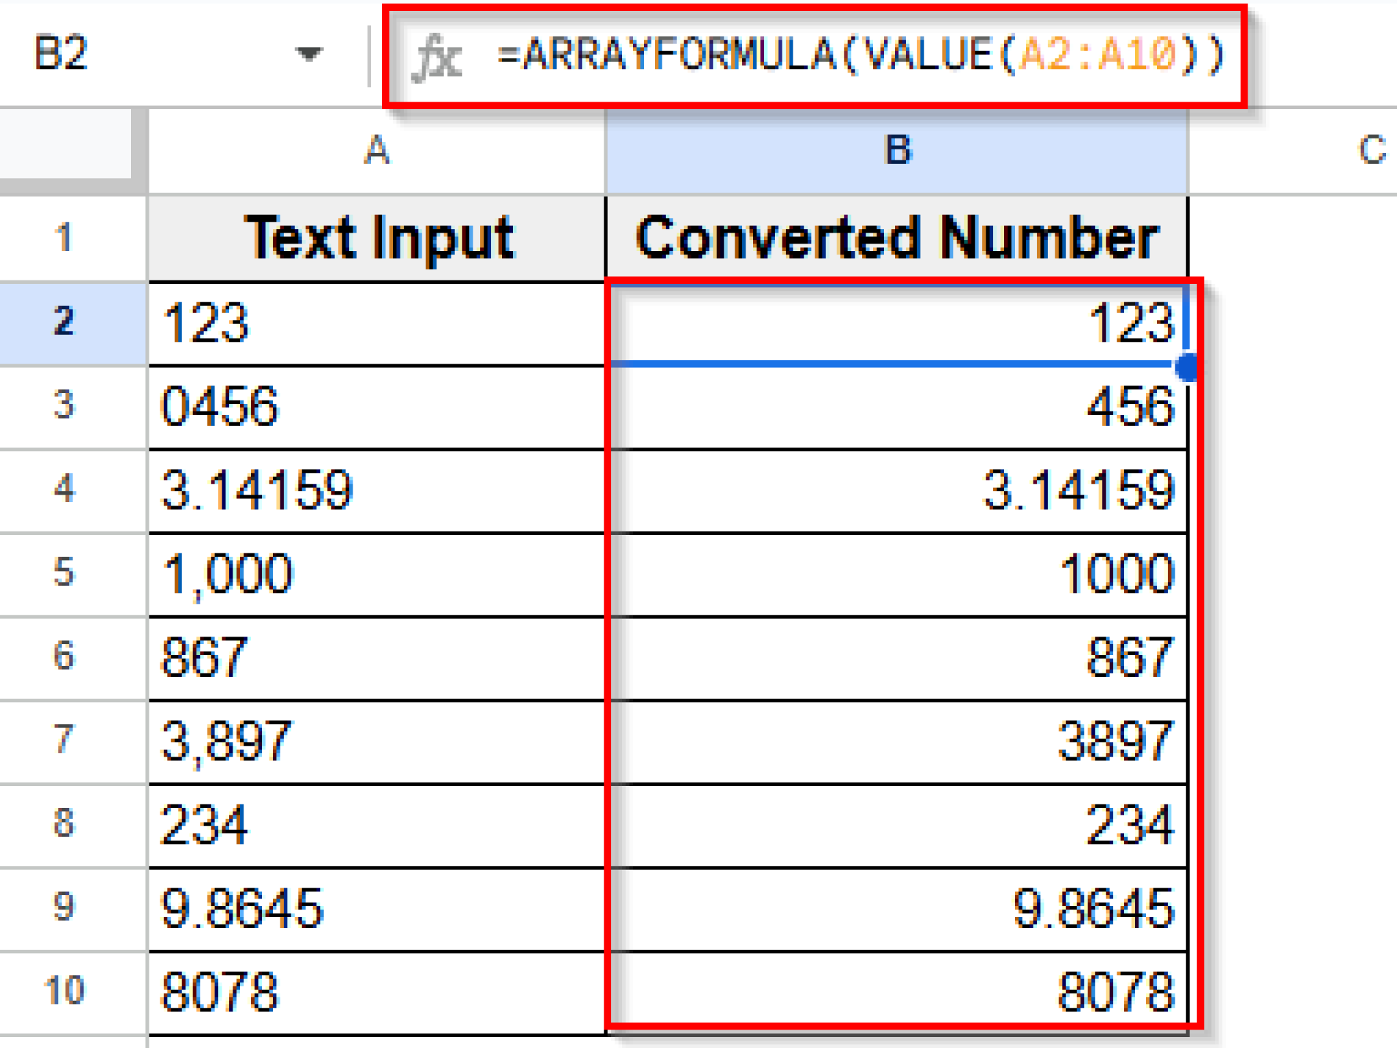The width and height of the screenshot is (1397, 1048).
Task: Select row 5 header
Action: [65, 573]
